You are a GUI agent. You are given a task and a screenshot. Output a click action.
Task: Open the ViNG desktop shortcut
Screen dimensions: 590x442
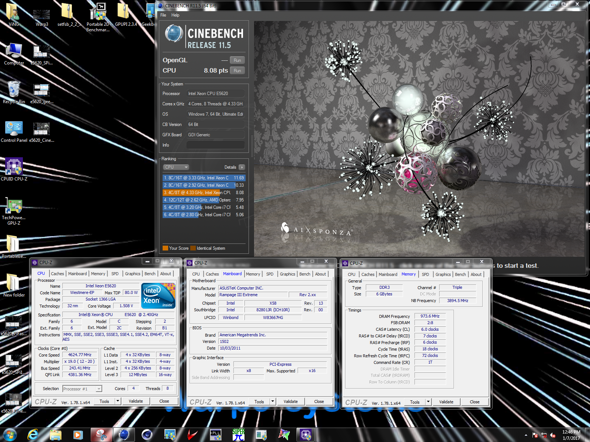coord(14,15)
